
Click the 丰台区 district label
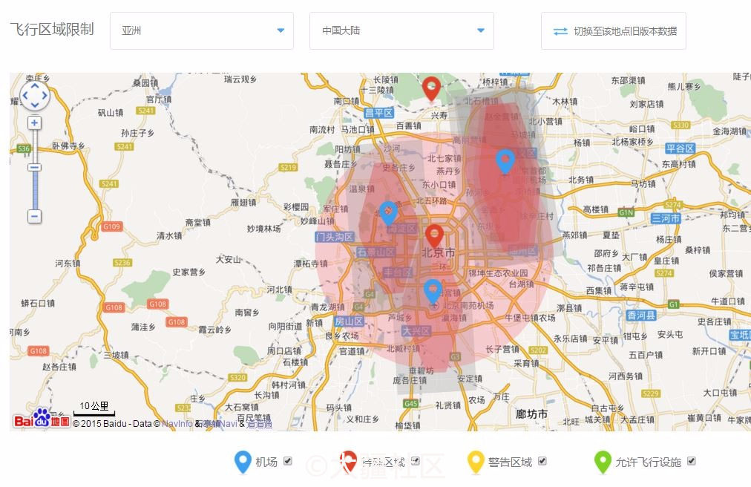[x=398, y=272]
